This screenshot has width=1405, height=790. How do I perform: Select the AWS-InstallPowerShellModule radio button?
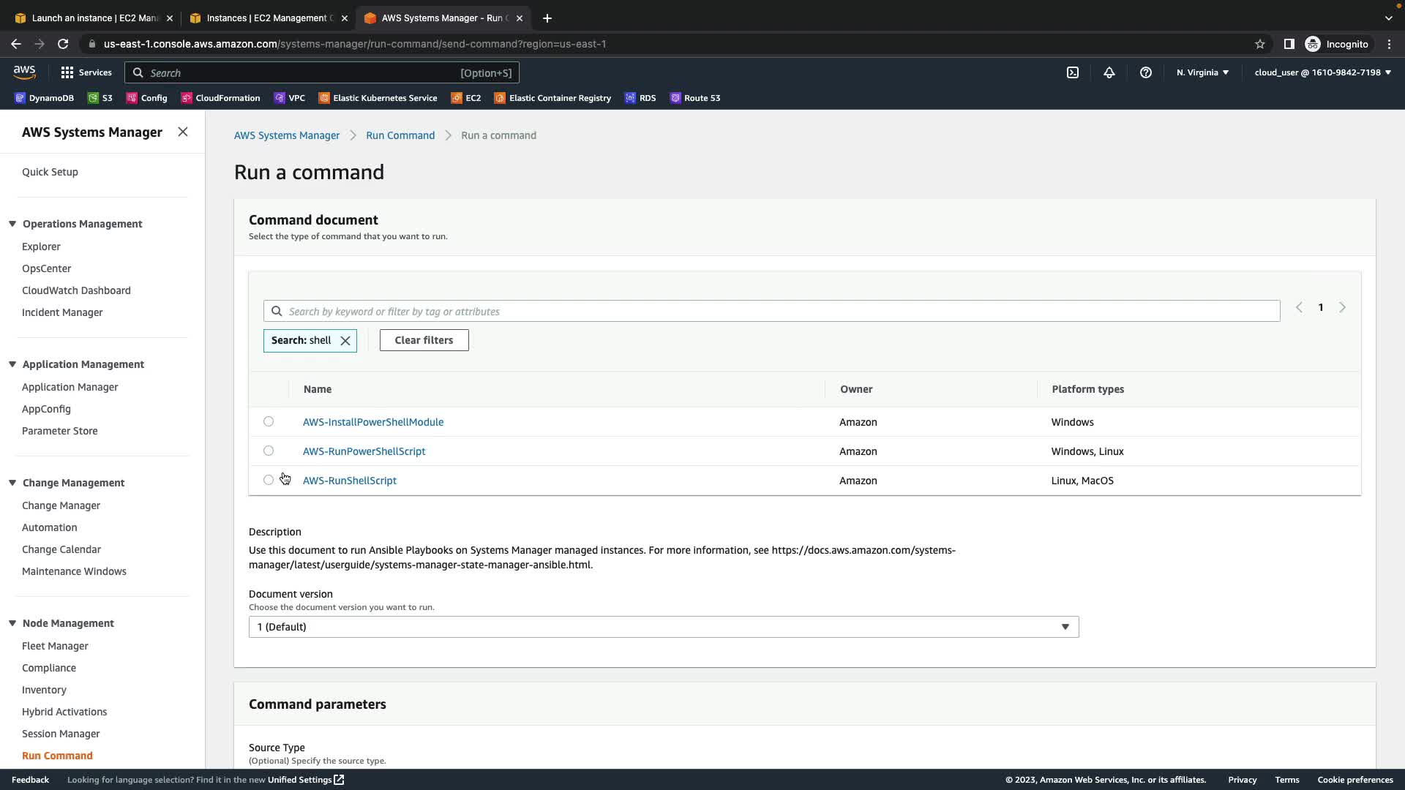[269, 422]
